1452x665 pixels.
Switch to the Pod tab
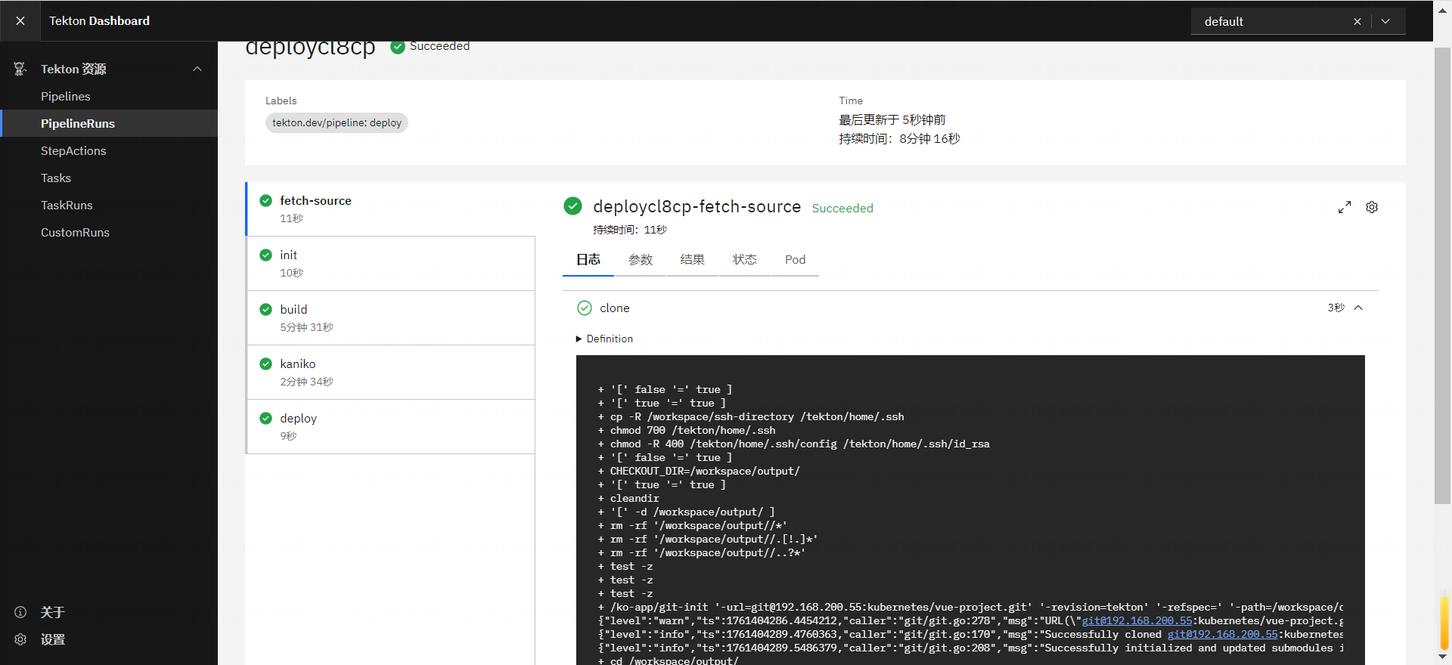[x=795, y=260]
